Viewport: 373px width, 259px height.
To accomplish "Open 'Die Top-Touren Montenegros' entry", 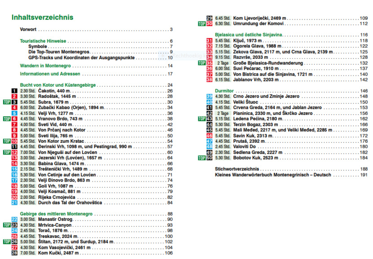I will (x=59, y=52).
